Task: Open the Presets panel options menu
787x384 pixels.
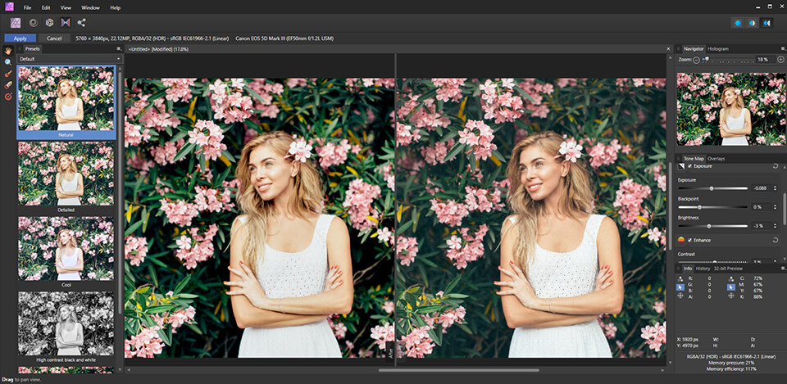Action: point(119,48)
